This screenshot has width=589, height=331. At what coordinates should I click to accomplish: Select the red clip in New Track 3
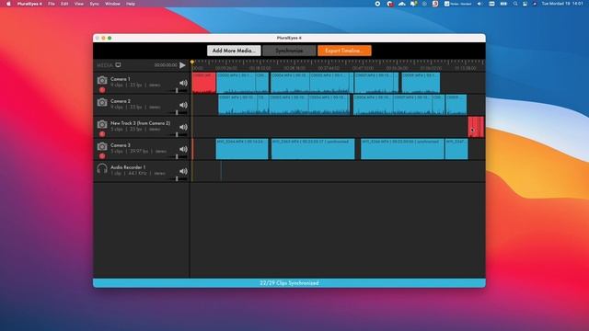coord(476,127)
